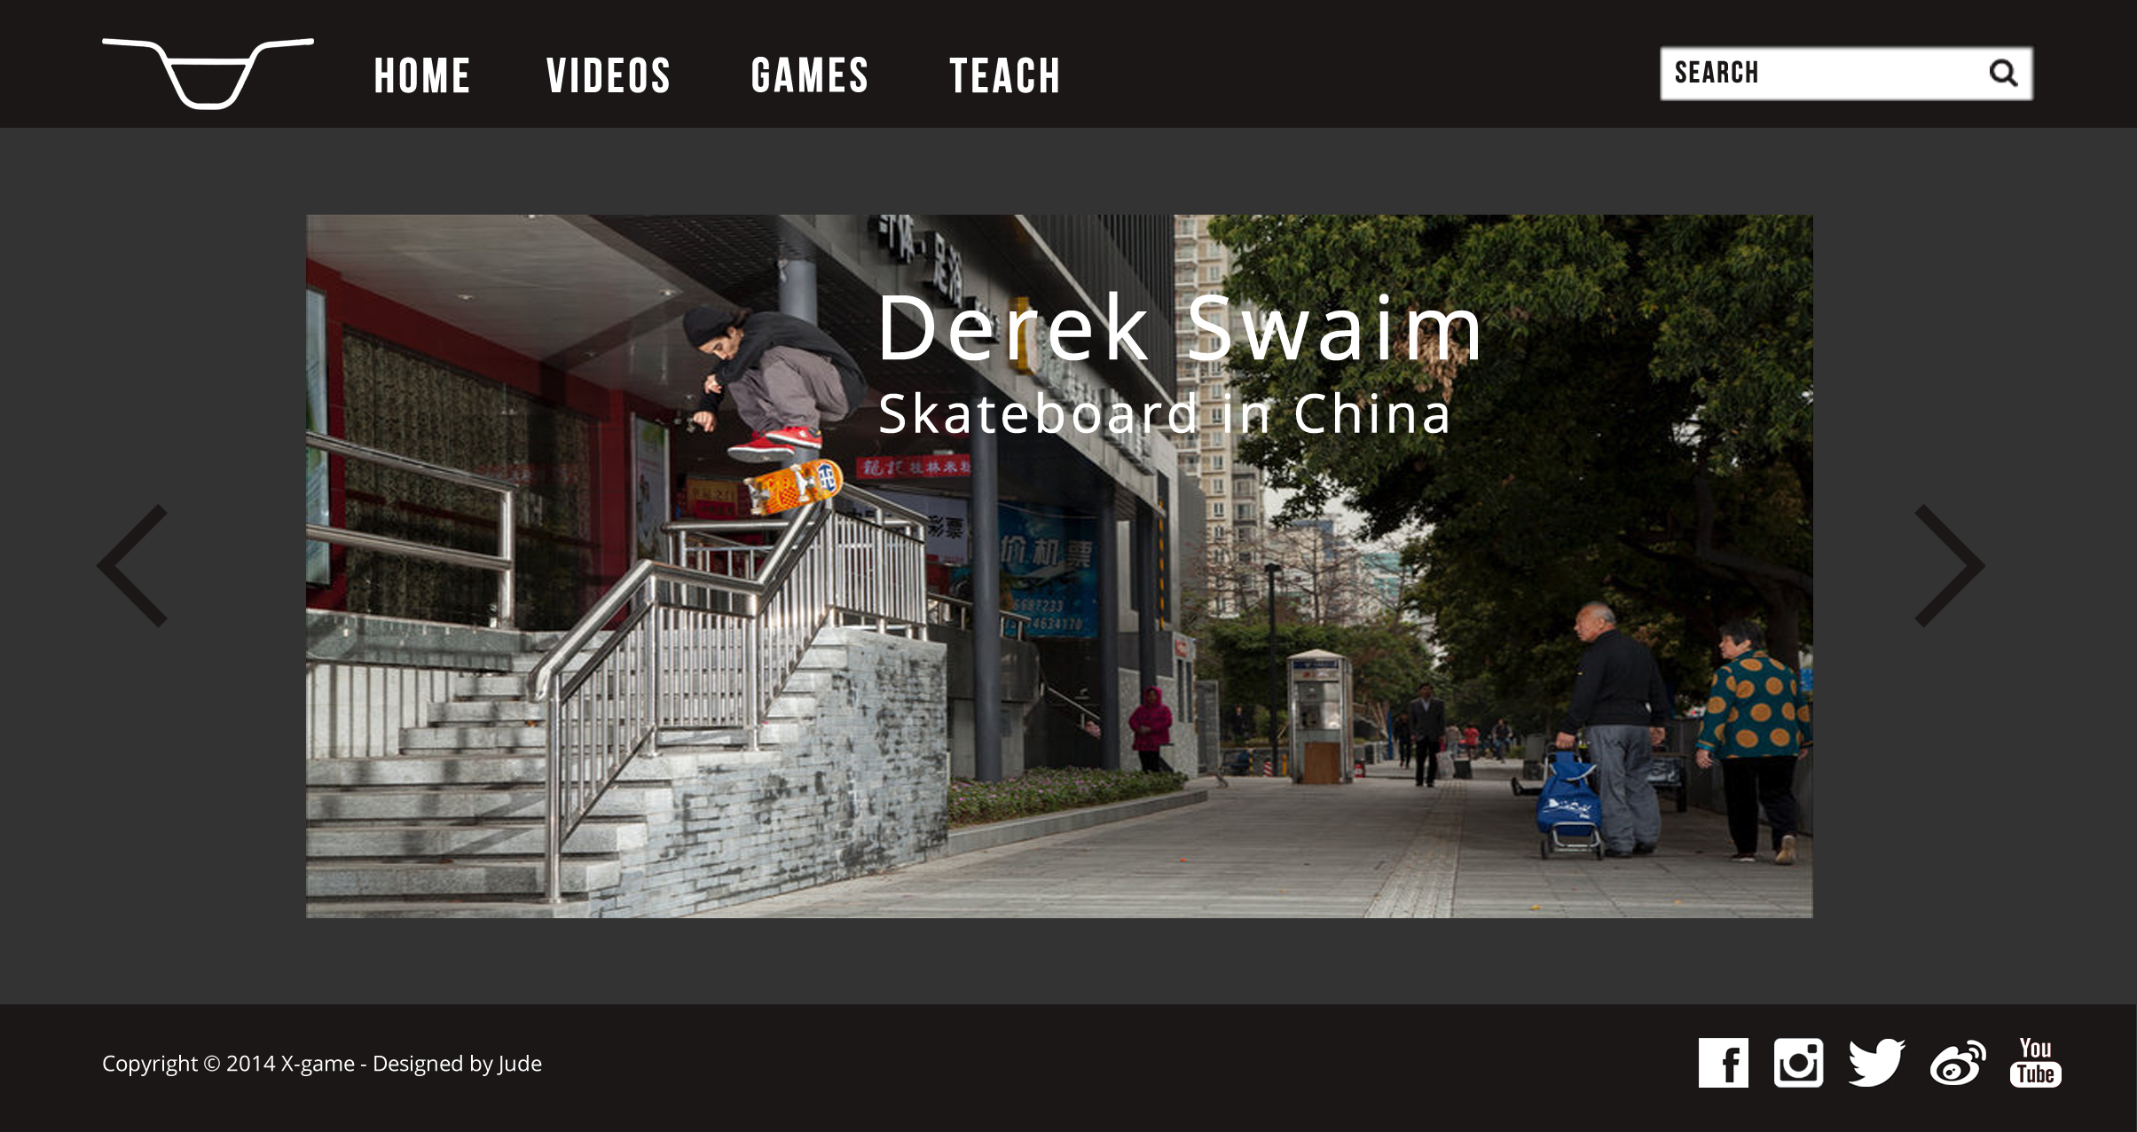
Task: Click the Derek Swaim slide title
Action: pos(1180,328)
